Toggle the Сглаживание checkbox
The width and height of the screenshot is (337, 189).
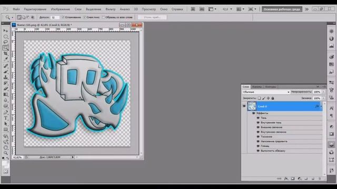(63, 17)
